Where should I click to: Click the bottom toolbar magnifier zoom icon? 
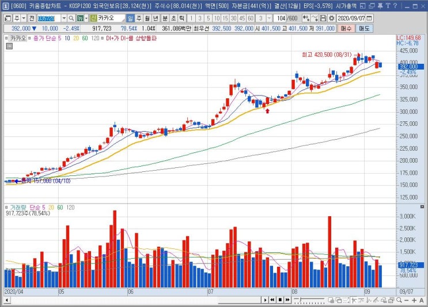pos(399,300)
